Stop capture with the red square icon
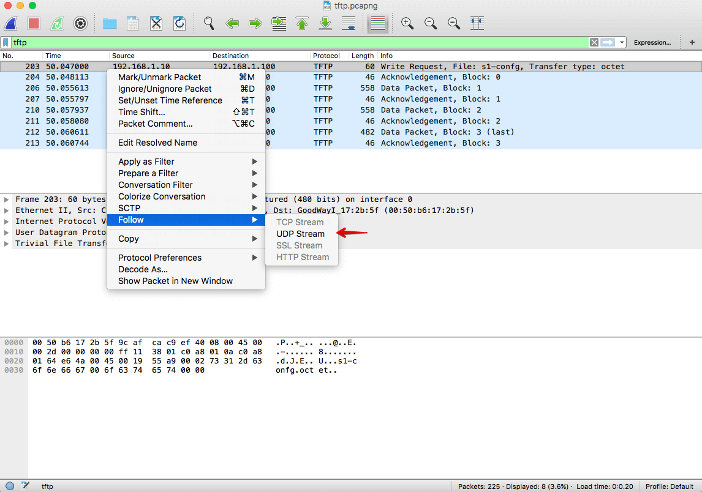Screen dimensions: 702x492 pyautogui.click(x=34, y=23)
